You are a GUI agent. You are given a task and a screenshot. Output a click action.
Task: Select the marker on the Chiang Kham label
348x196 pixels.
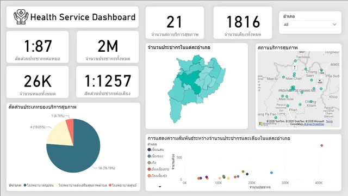[311, 101]
